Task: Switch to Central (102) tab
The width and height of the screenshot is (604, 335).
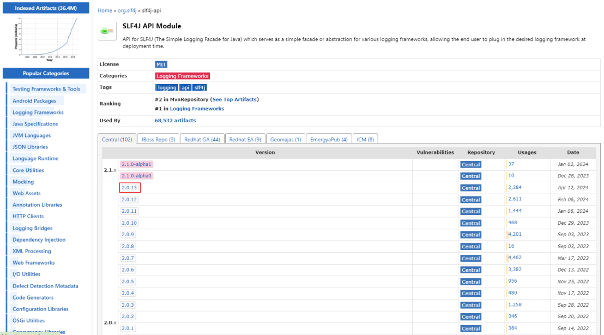Action: pos(117,139)
